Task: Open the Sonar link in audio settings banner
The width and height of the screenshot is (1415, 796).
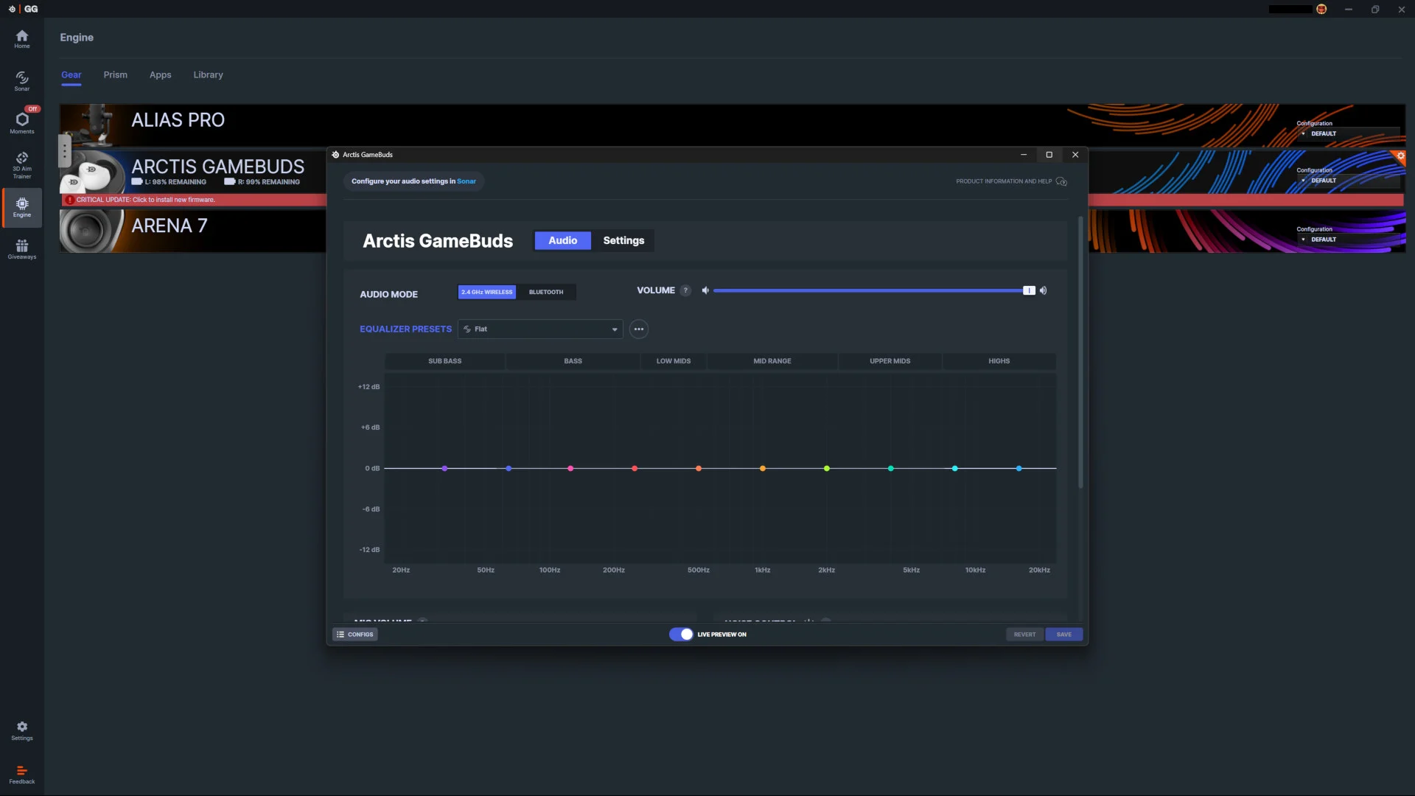Action: [467, 181]
